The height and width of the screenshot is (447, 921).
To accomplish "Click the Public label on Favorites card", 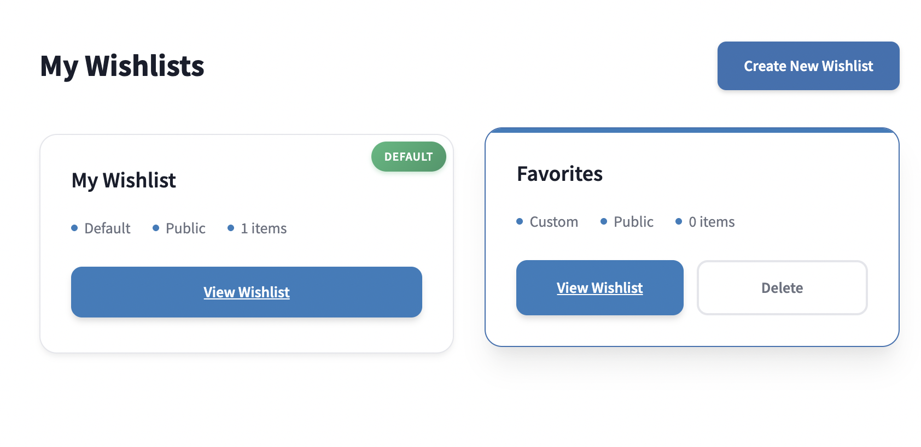I will [x=634, y=222].
